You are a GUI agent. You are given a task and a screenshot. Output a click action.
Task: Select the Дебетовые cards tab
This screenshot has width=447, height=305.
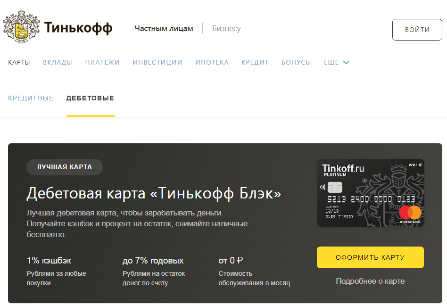point(90,98)
